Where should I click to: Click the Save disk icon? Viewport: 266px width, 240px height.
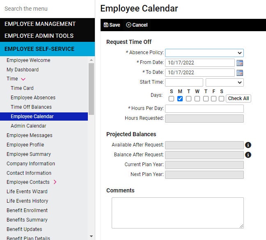[x=106, y=25]
